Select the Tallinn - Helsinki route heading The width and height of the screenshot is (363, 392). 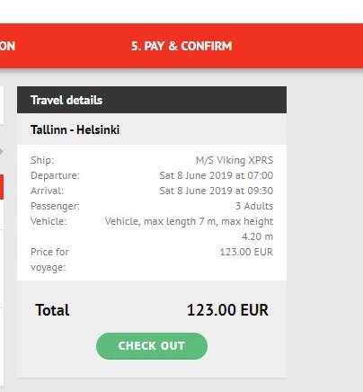(x=75, y=129)
